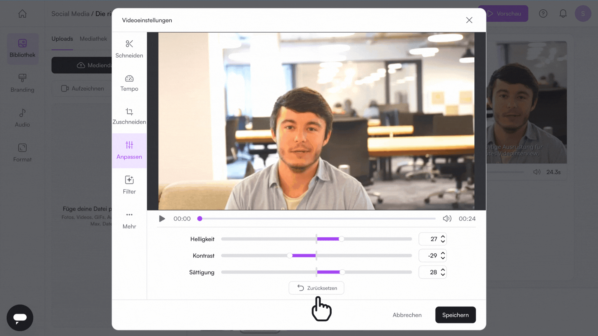The image size is (598, 336).
Task: Open the help question mark icon
Action: tap(543, 14)
